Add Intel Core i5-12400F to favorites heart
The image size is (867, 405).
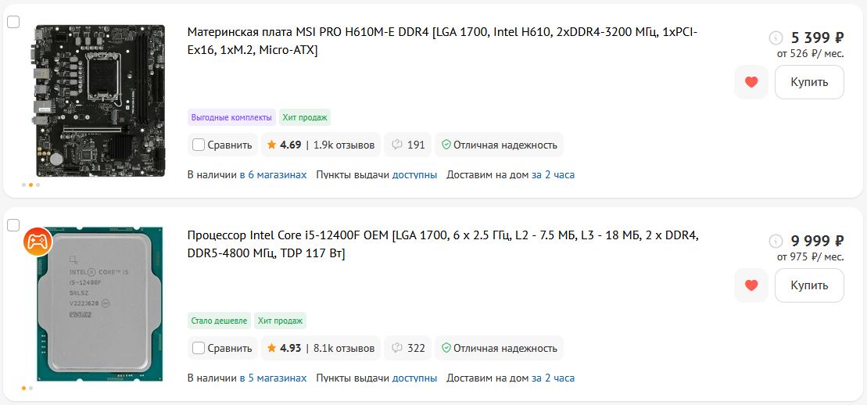pyautogui.click(x=751, y=285)
